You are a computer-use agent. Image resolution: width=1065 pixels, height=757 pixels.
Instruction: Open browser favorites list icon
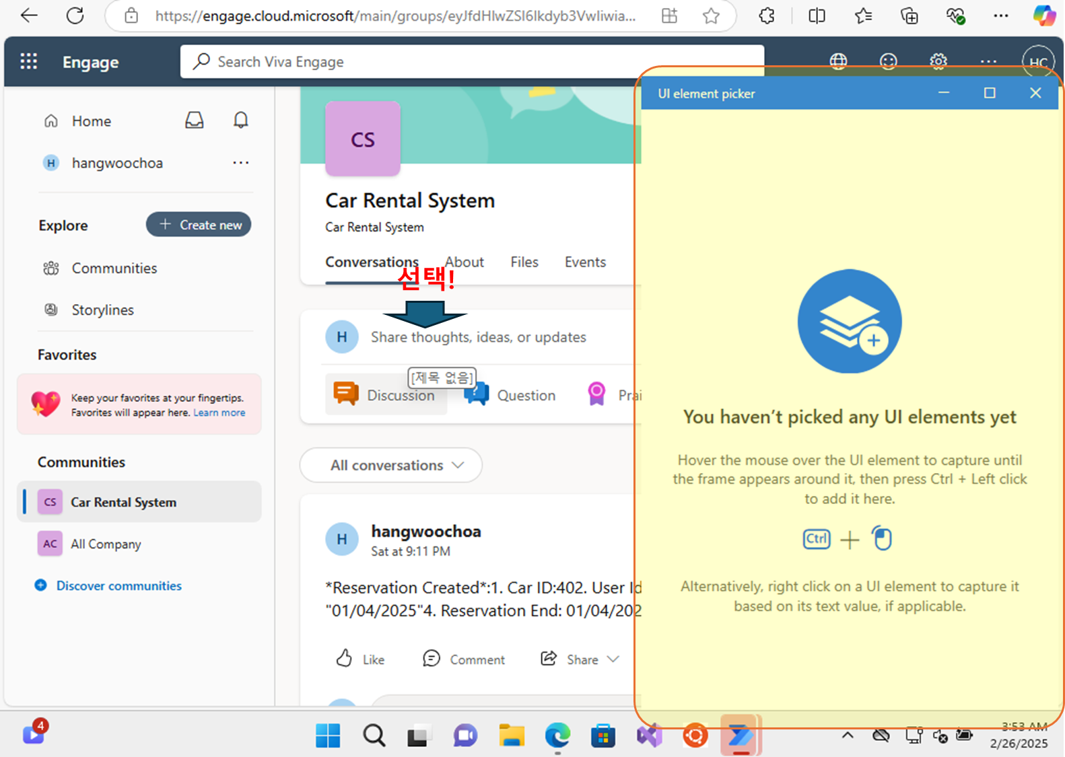(863, 15)
